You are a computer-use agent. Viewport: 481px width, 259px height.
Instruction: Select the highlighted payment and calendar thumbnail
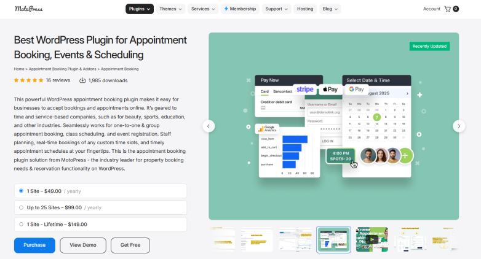(333, 239)
